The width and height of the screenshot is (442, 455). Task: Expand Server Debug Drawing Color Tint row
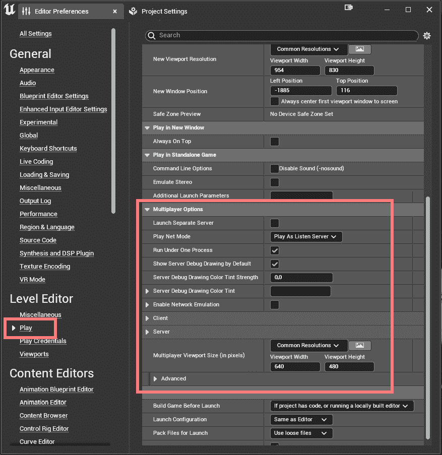[x=147, y=291]
